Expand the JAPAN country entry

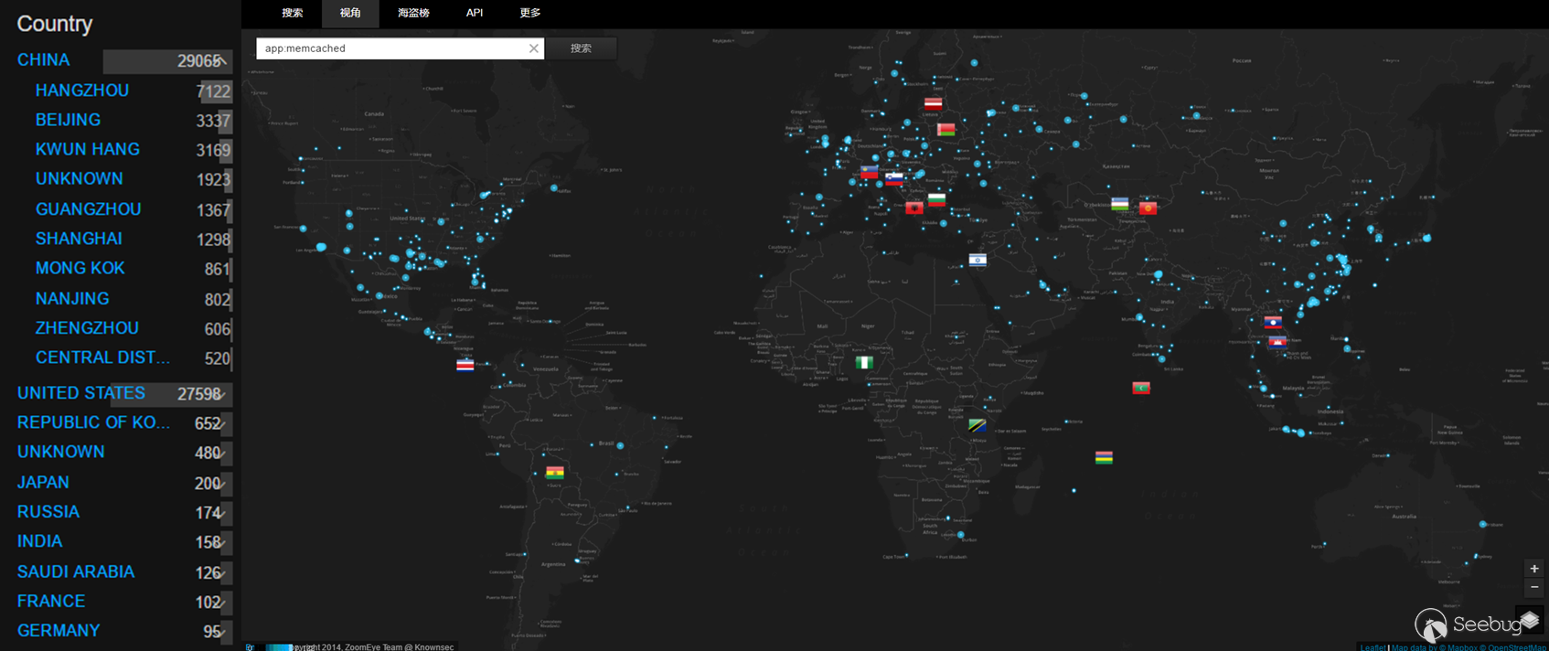tap(221, 484)
